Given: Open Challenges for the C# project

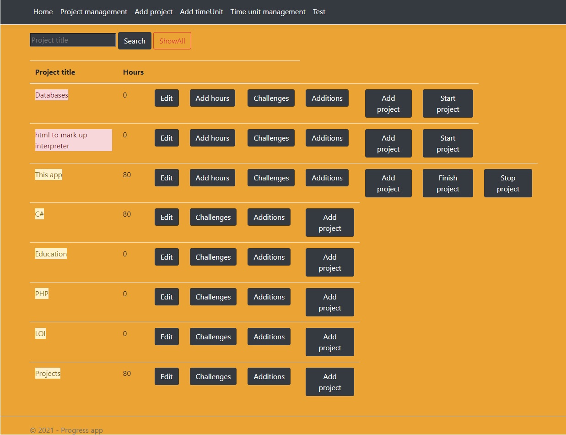Looking at the screenshot, I should pos(213,217).
